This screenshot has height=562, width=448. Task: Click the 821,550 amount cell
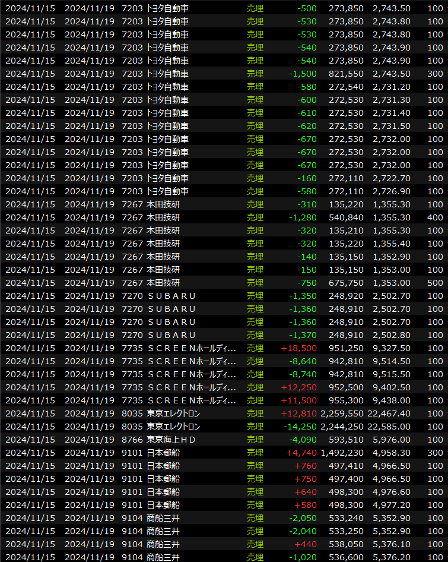[346, 74]
